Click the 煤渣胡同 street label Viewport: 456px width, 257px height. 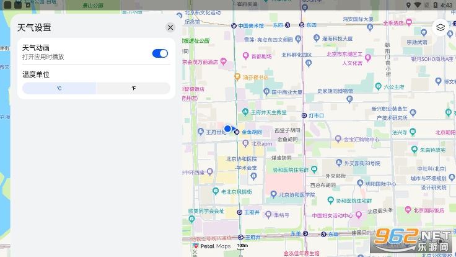click(x=281, y=158)
